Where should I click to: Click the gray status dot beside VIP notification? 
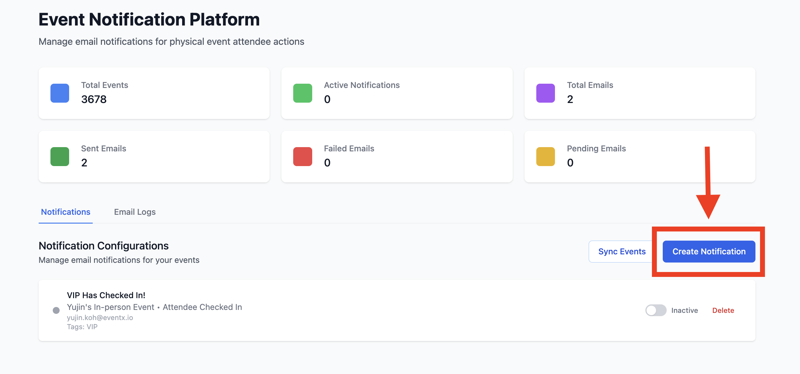(56, 310)
